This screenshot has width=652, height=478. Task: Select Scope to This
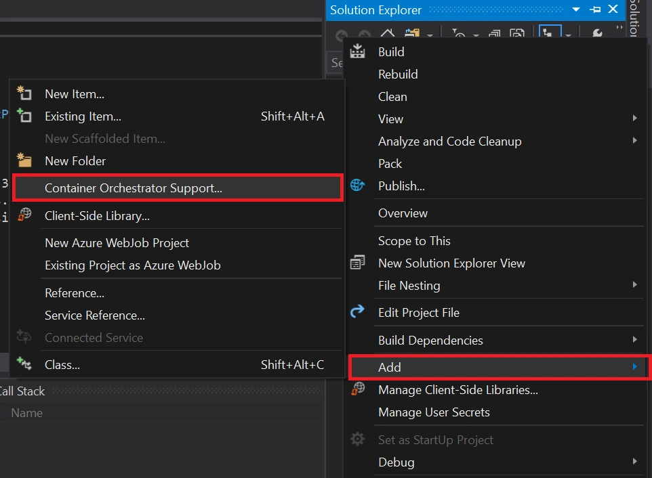pyautogui.click(x=495, y=241)
